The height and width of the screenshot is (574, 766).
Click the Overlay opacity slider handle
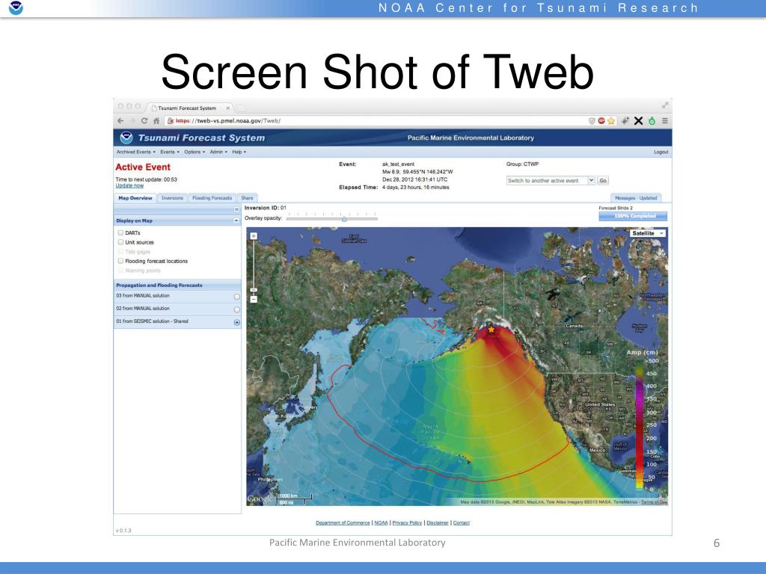point(344,219)
